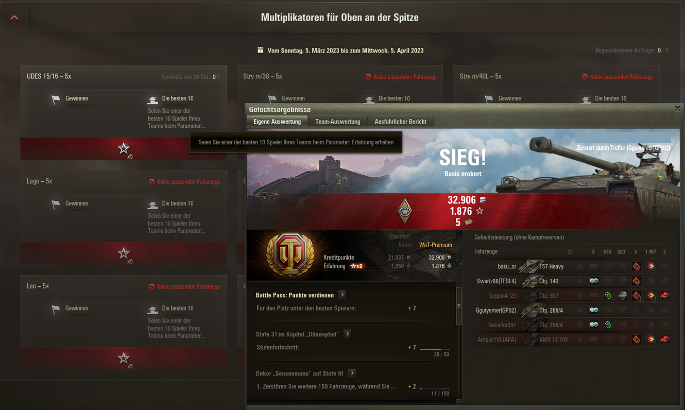Click the spotted binoculars icon for Swartz98
This screenshot has width=685, height=410.
click(x=594, y=281)
